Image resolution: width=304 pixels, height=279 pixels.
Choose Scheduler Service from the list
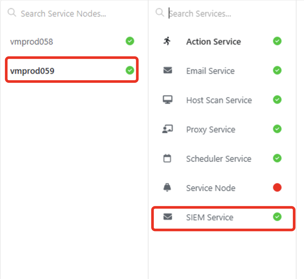point(218,159)
